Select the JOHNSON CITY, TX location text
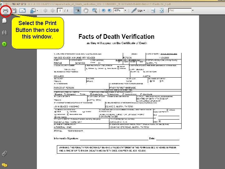 pos(118,122)
